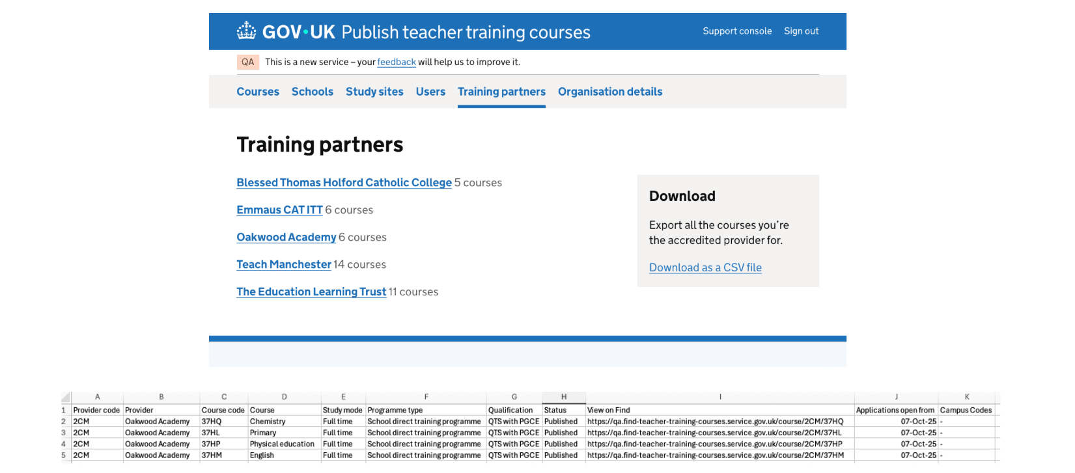1075x473 pixels.
Task: Open Emmaus CAT ITT partner
Action: (279, 210)
